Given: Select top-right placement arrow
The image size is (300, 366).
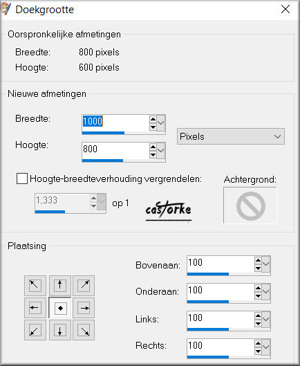Looking at the screenshot, I should 84,285.
